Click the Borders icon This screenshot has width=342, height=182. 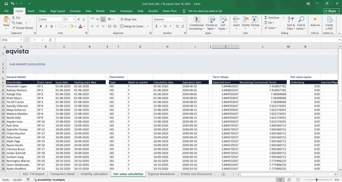(x=62, y=26)
